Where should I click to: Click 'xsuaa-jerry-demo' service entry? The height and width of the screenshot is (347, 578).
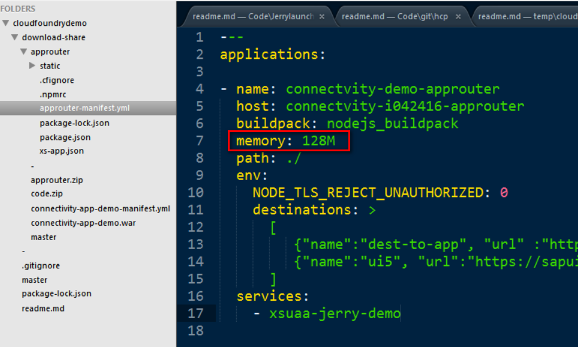(335, 314)
